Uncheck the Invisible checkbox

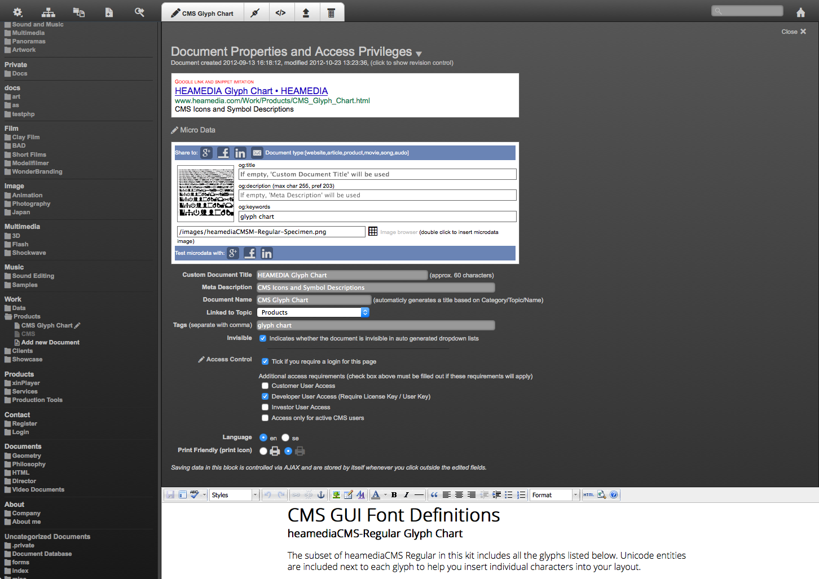pos(263,338)
